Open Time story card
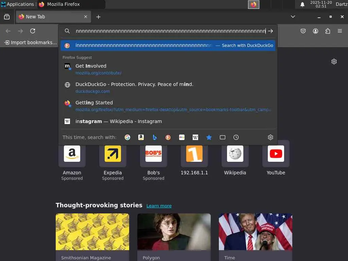Viewport: 348px width, 261px height. (x=256, y=237)
